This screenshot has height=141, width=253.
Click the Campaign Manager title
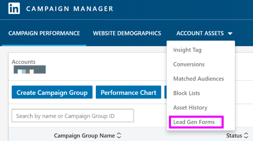(x=70, y=8)
